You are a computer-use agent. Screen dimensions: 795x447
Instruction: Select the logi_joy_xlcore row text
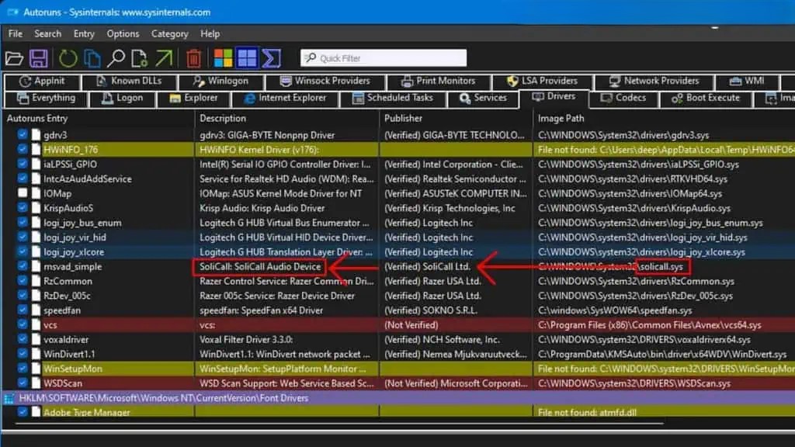pos(74,252)
